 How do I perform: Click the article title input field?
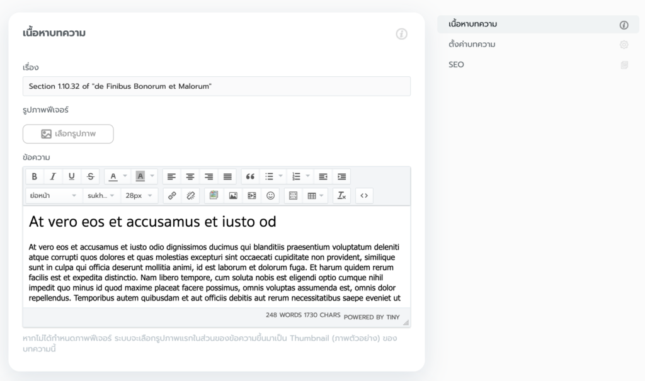point(216,86)
